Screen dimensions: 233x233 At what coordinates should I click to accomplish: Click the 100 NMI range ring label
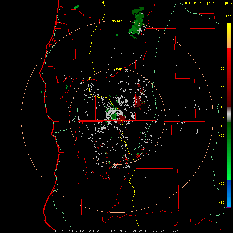click(x=117, y=21)
